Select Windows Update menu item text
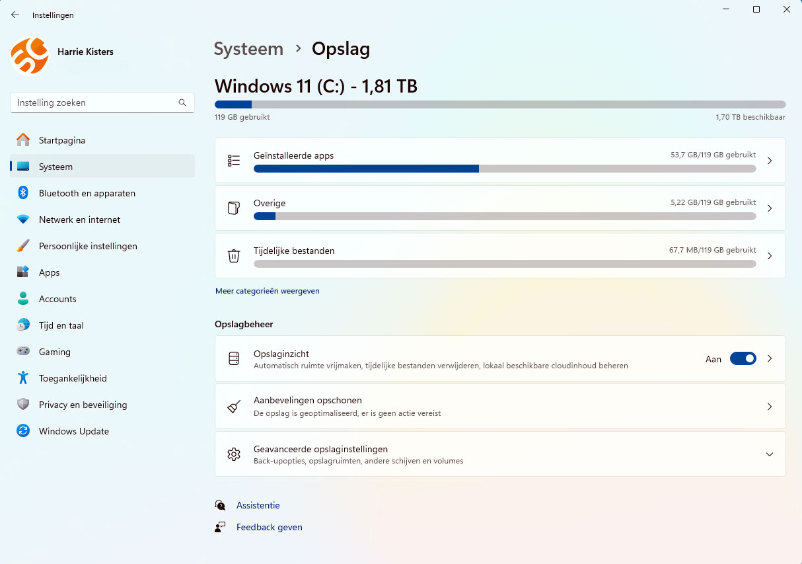This screenshot has height=564, width=802. click(74, 431)
